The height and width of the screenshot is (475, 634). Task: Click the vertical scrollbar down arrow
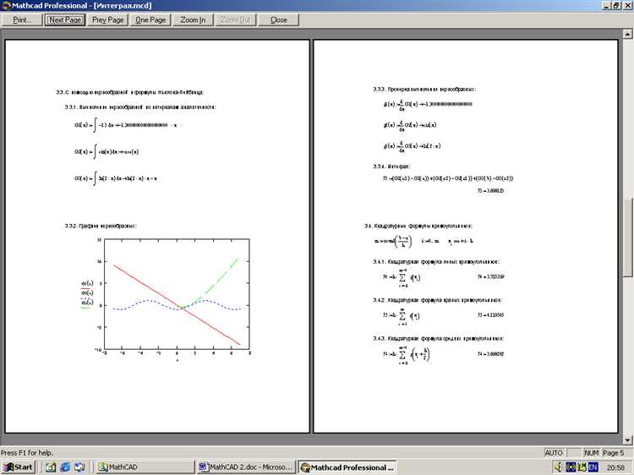coord(627,440)
